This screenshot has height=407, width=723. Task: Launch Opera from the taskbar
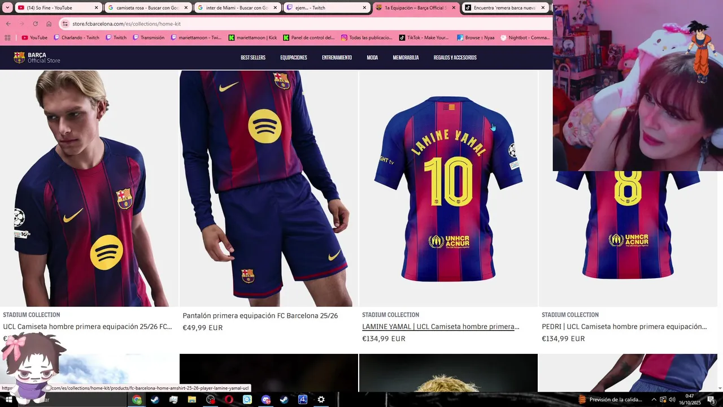[229, 400]
